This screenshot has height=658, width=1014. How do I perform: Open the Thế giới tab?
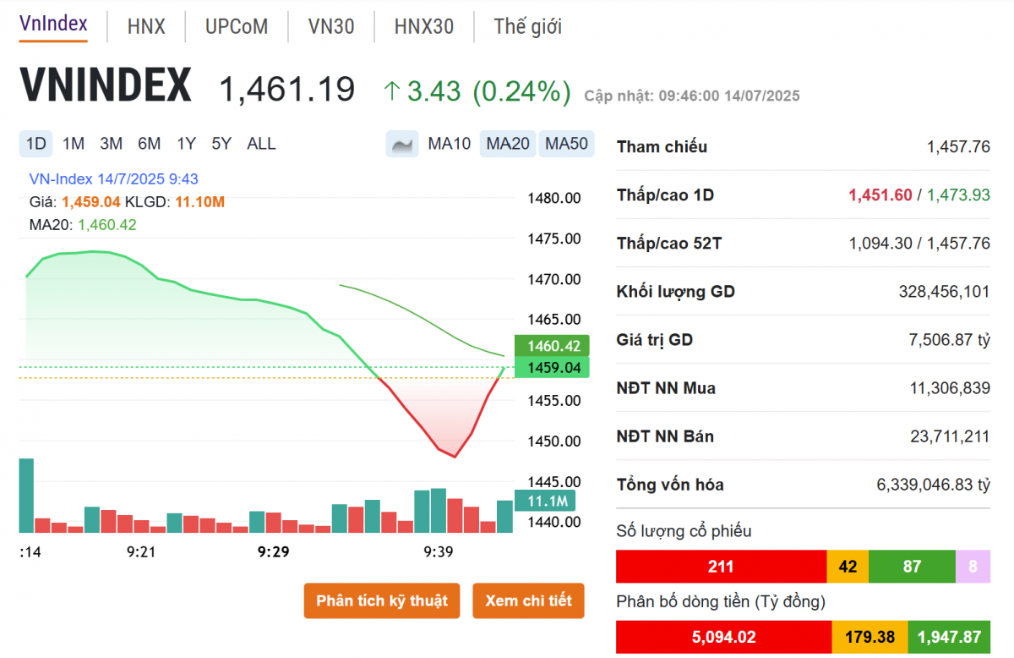(x=528, y=26)
